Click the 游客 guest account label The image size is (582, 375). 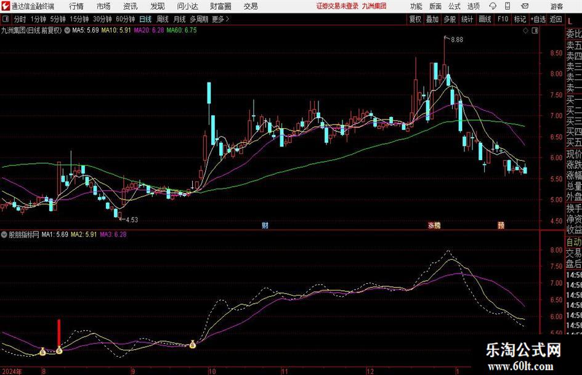coord(556,6)
